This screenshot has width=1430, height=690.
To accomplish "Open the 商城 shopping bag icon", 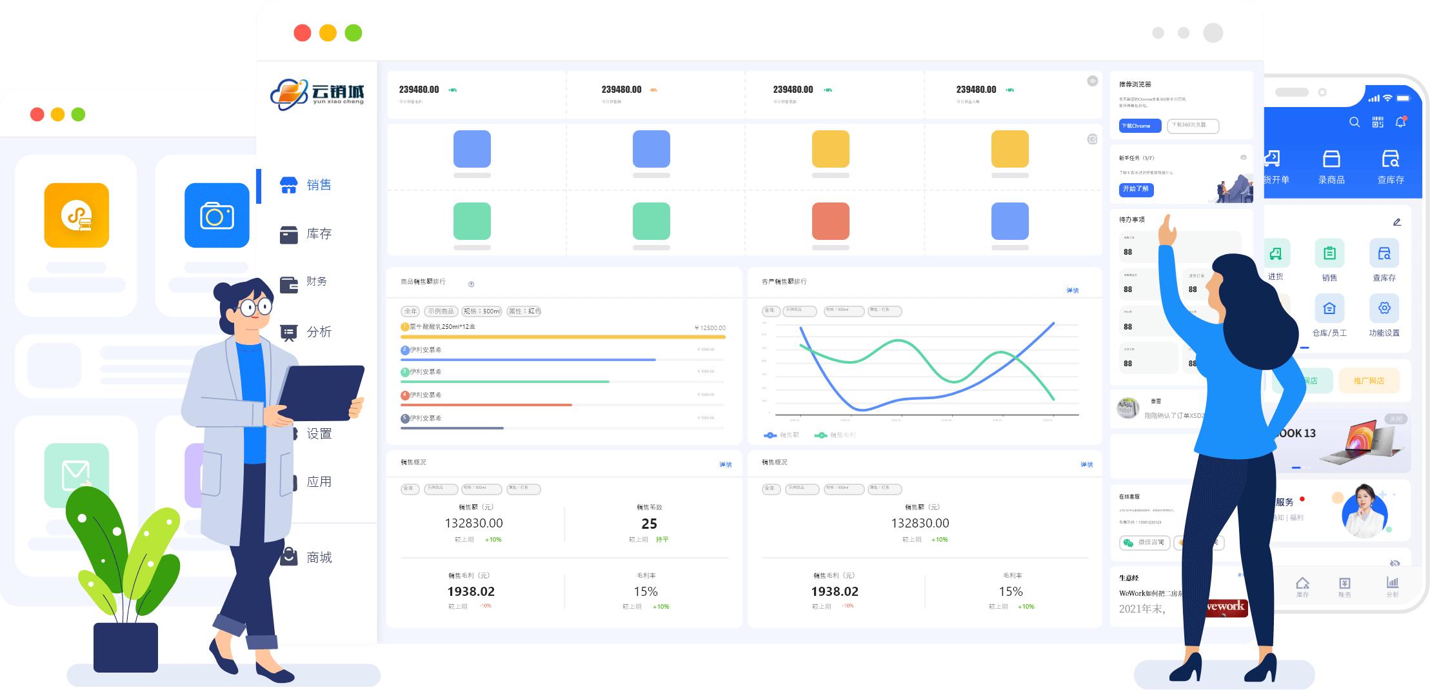I will tap(288, 557).
